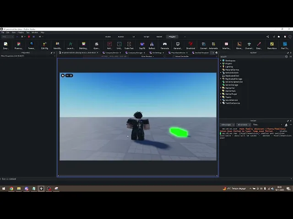Select ServerScriptService in Explorer
The image size is (293, 219).
(234, 82)
